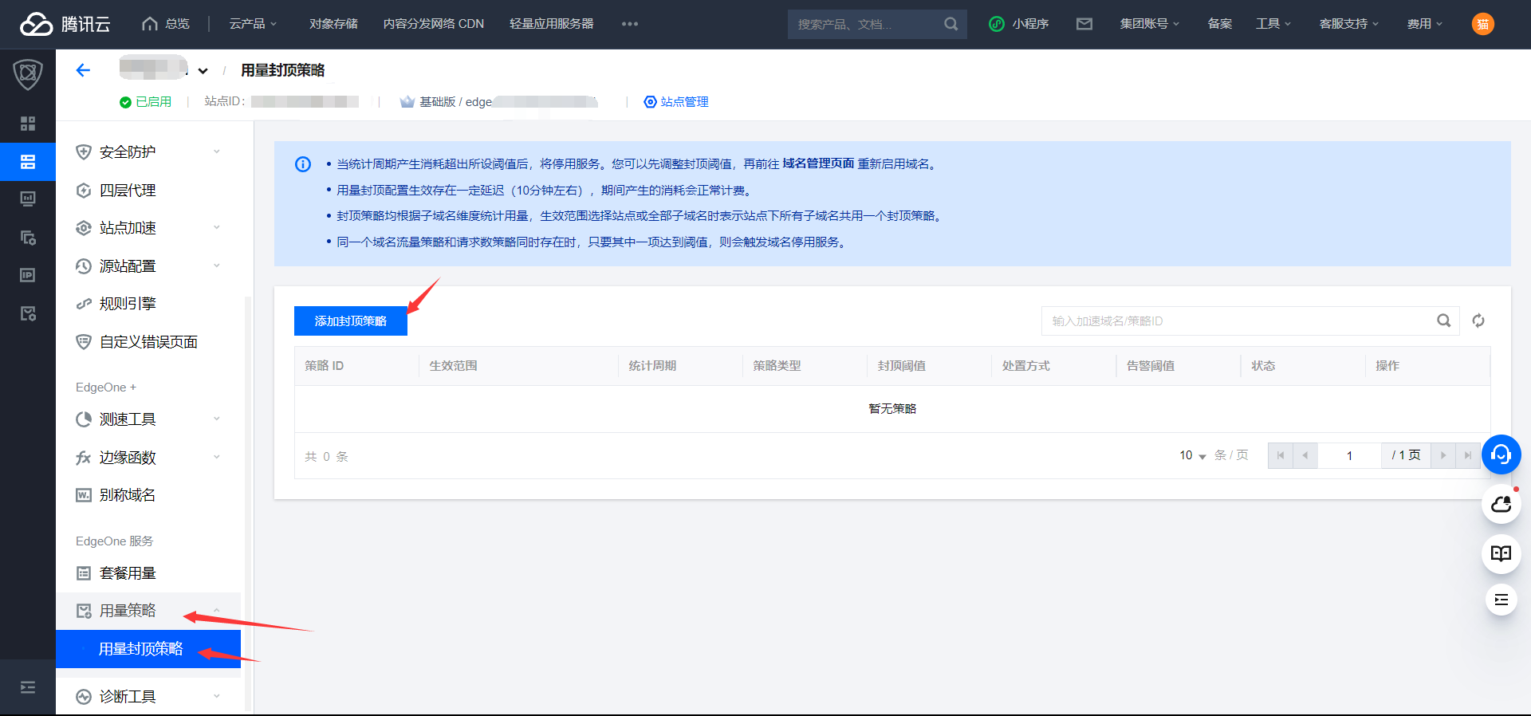Viewport: 1531px width, 716px height.
Task: Open the floating list menu icon
Action: [x=1501, y=600]
